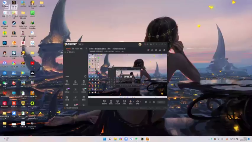The height and width of the screenshot is (142, 252).
Task: Click the user avatar in the streaming app title bar
Action: (x=140, y=44)
